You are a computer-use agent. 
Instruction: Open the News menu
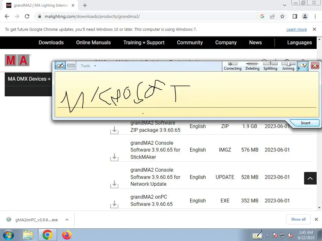point(255,42)
